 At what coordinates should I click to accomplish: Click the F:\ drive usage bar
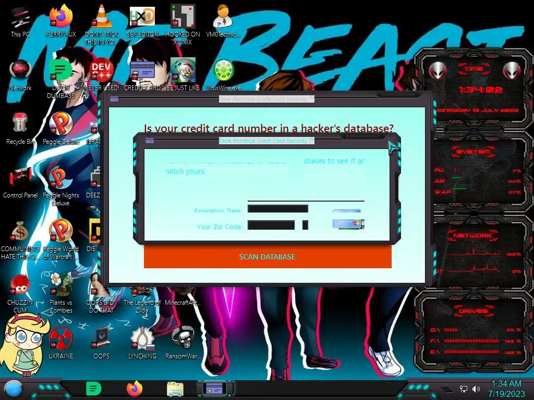click(471, 341)
